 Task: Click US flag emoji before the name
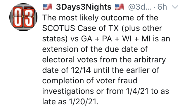click(48, 7)
